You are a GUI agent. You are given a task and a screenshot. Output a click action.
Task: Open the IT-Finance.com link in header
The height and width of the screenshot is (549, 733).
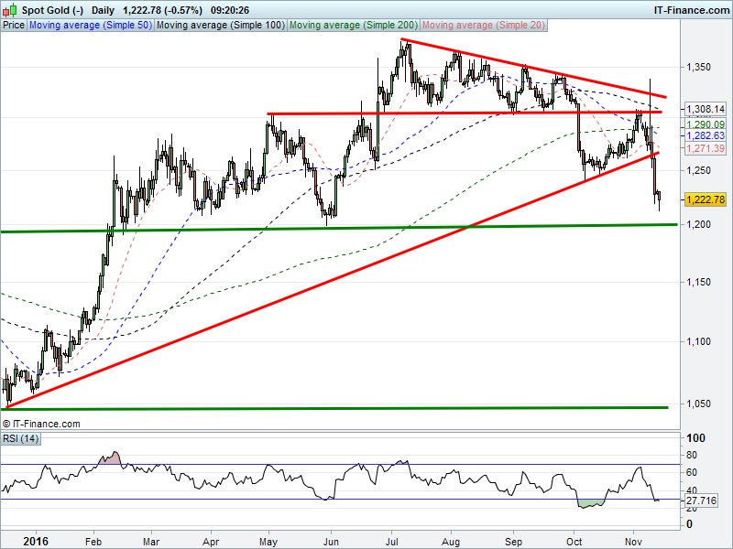coord(691,10)
